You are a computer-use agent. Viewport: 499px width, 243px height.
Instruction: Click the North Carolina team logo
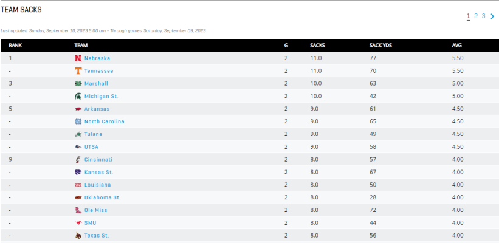[x=78, y=122]
